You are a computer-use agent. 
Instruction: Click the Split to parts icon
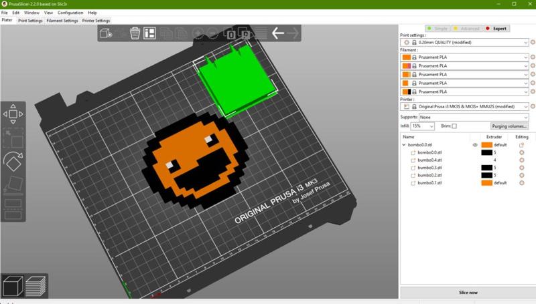[x=245, y=33]
